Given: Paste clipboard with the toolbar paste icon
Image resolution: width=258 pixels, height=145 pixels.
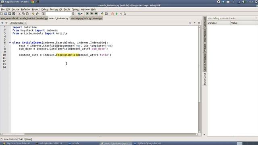Looking at the screenshot, I should pos(27,14).
